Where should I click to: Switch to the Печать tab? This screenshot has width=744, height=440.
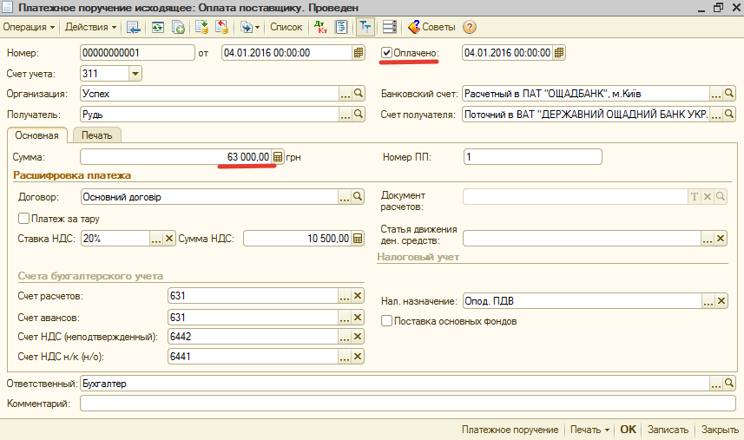pyautogui.click(x=97, y=135)
